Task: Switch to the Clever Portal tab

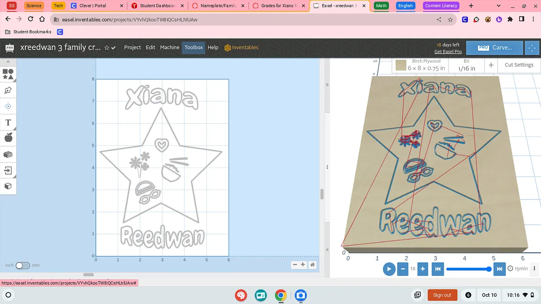Action: click(96, 6)
